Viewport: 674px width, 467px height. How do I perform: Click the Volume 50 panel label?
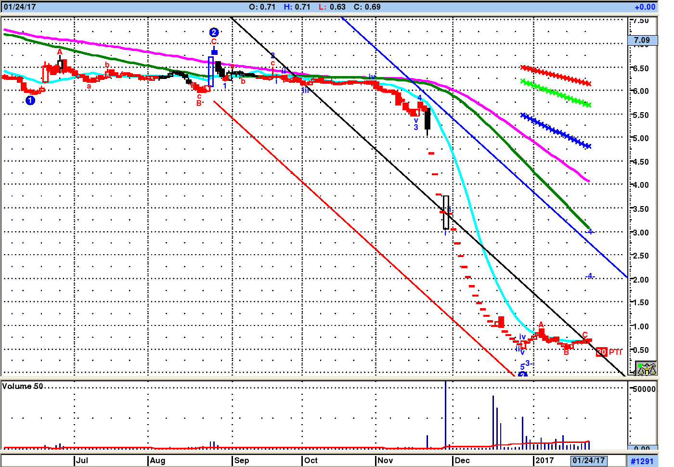coord(23,386)
